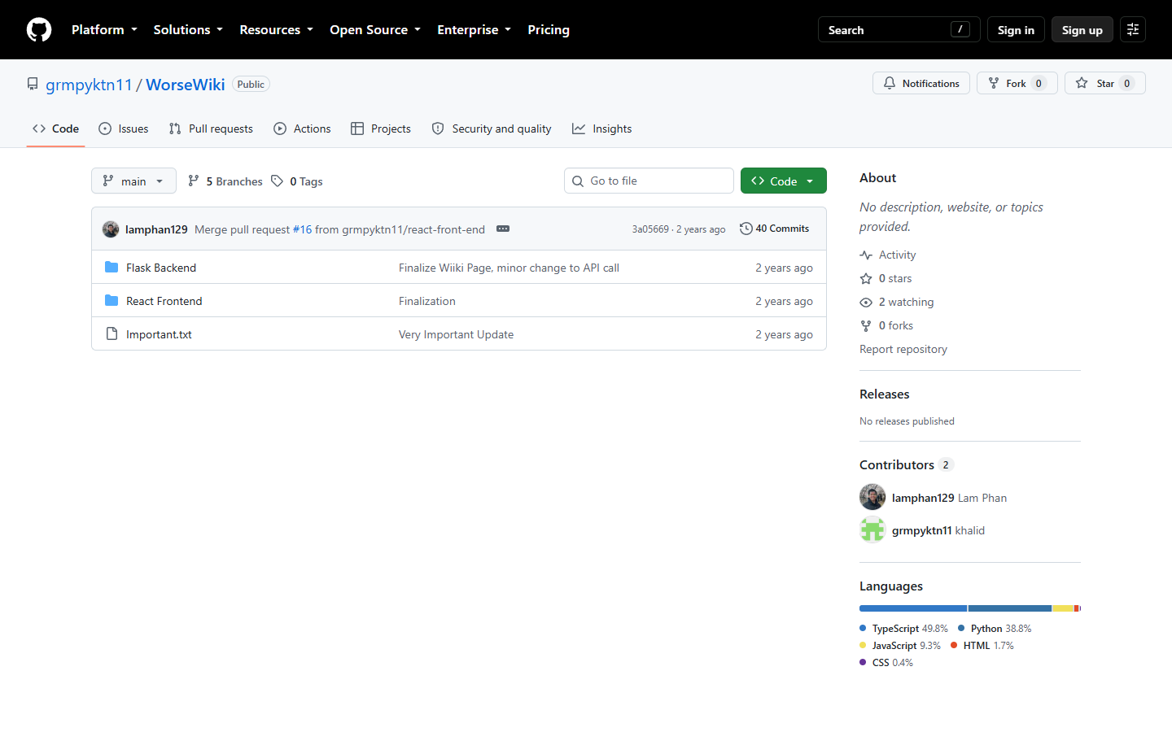Click the Important.txt file icon
Image resolution: width=1172 pixels, height=732 pixels.
[112, 334]
